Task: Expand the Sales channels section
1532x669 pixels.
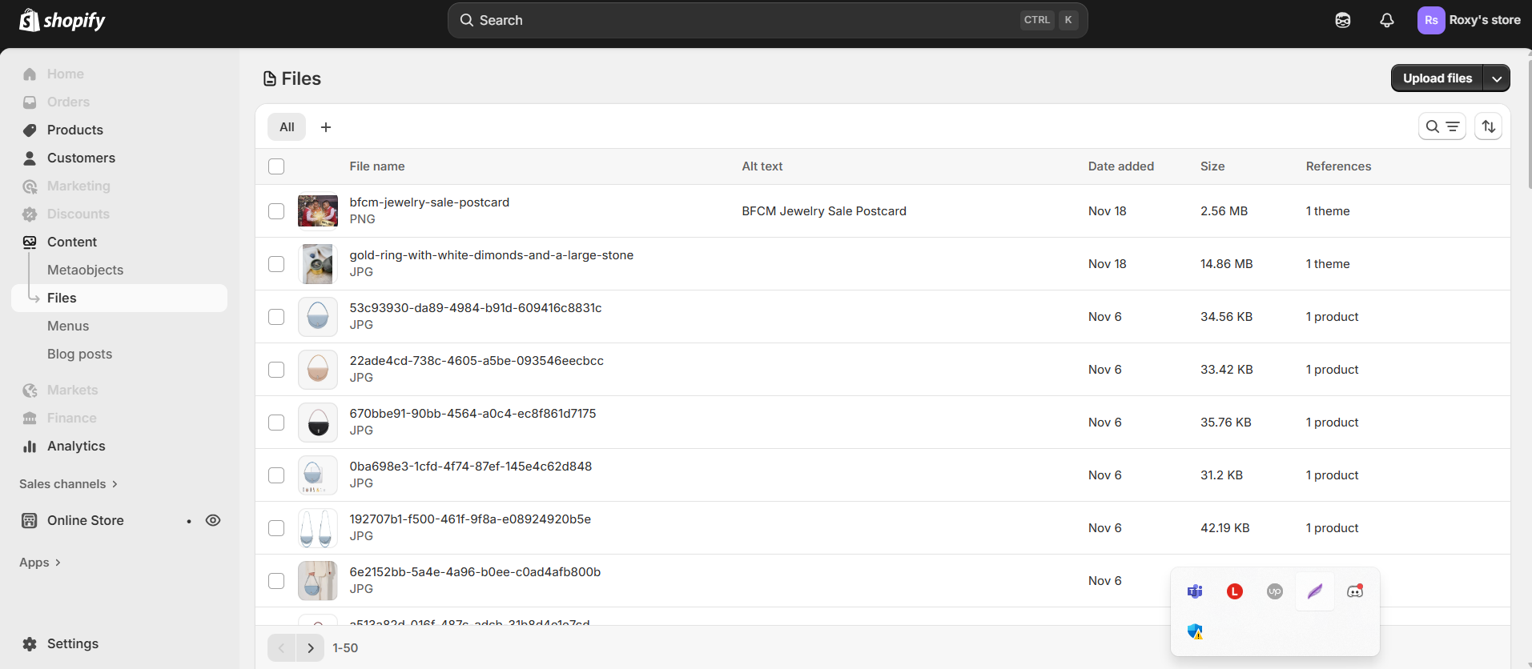Action: coord(69,484)
